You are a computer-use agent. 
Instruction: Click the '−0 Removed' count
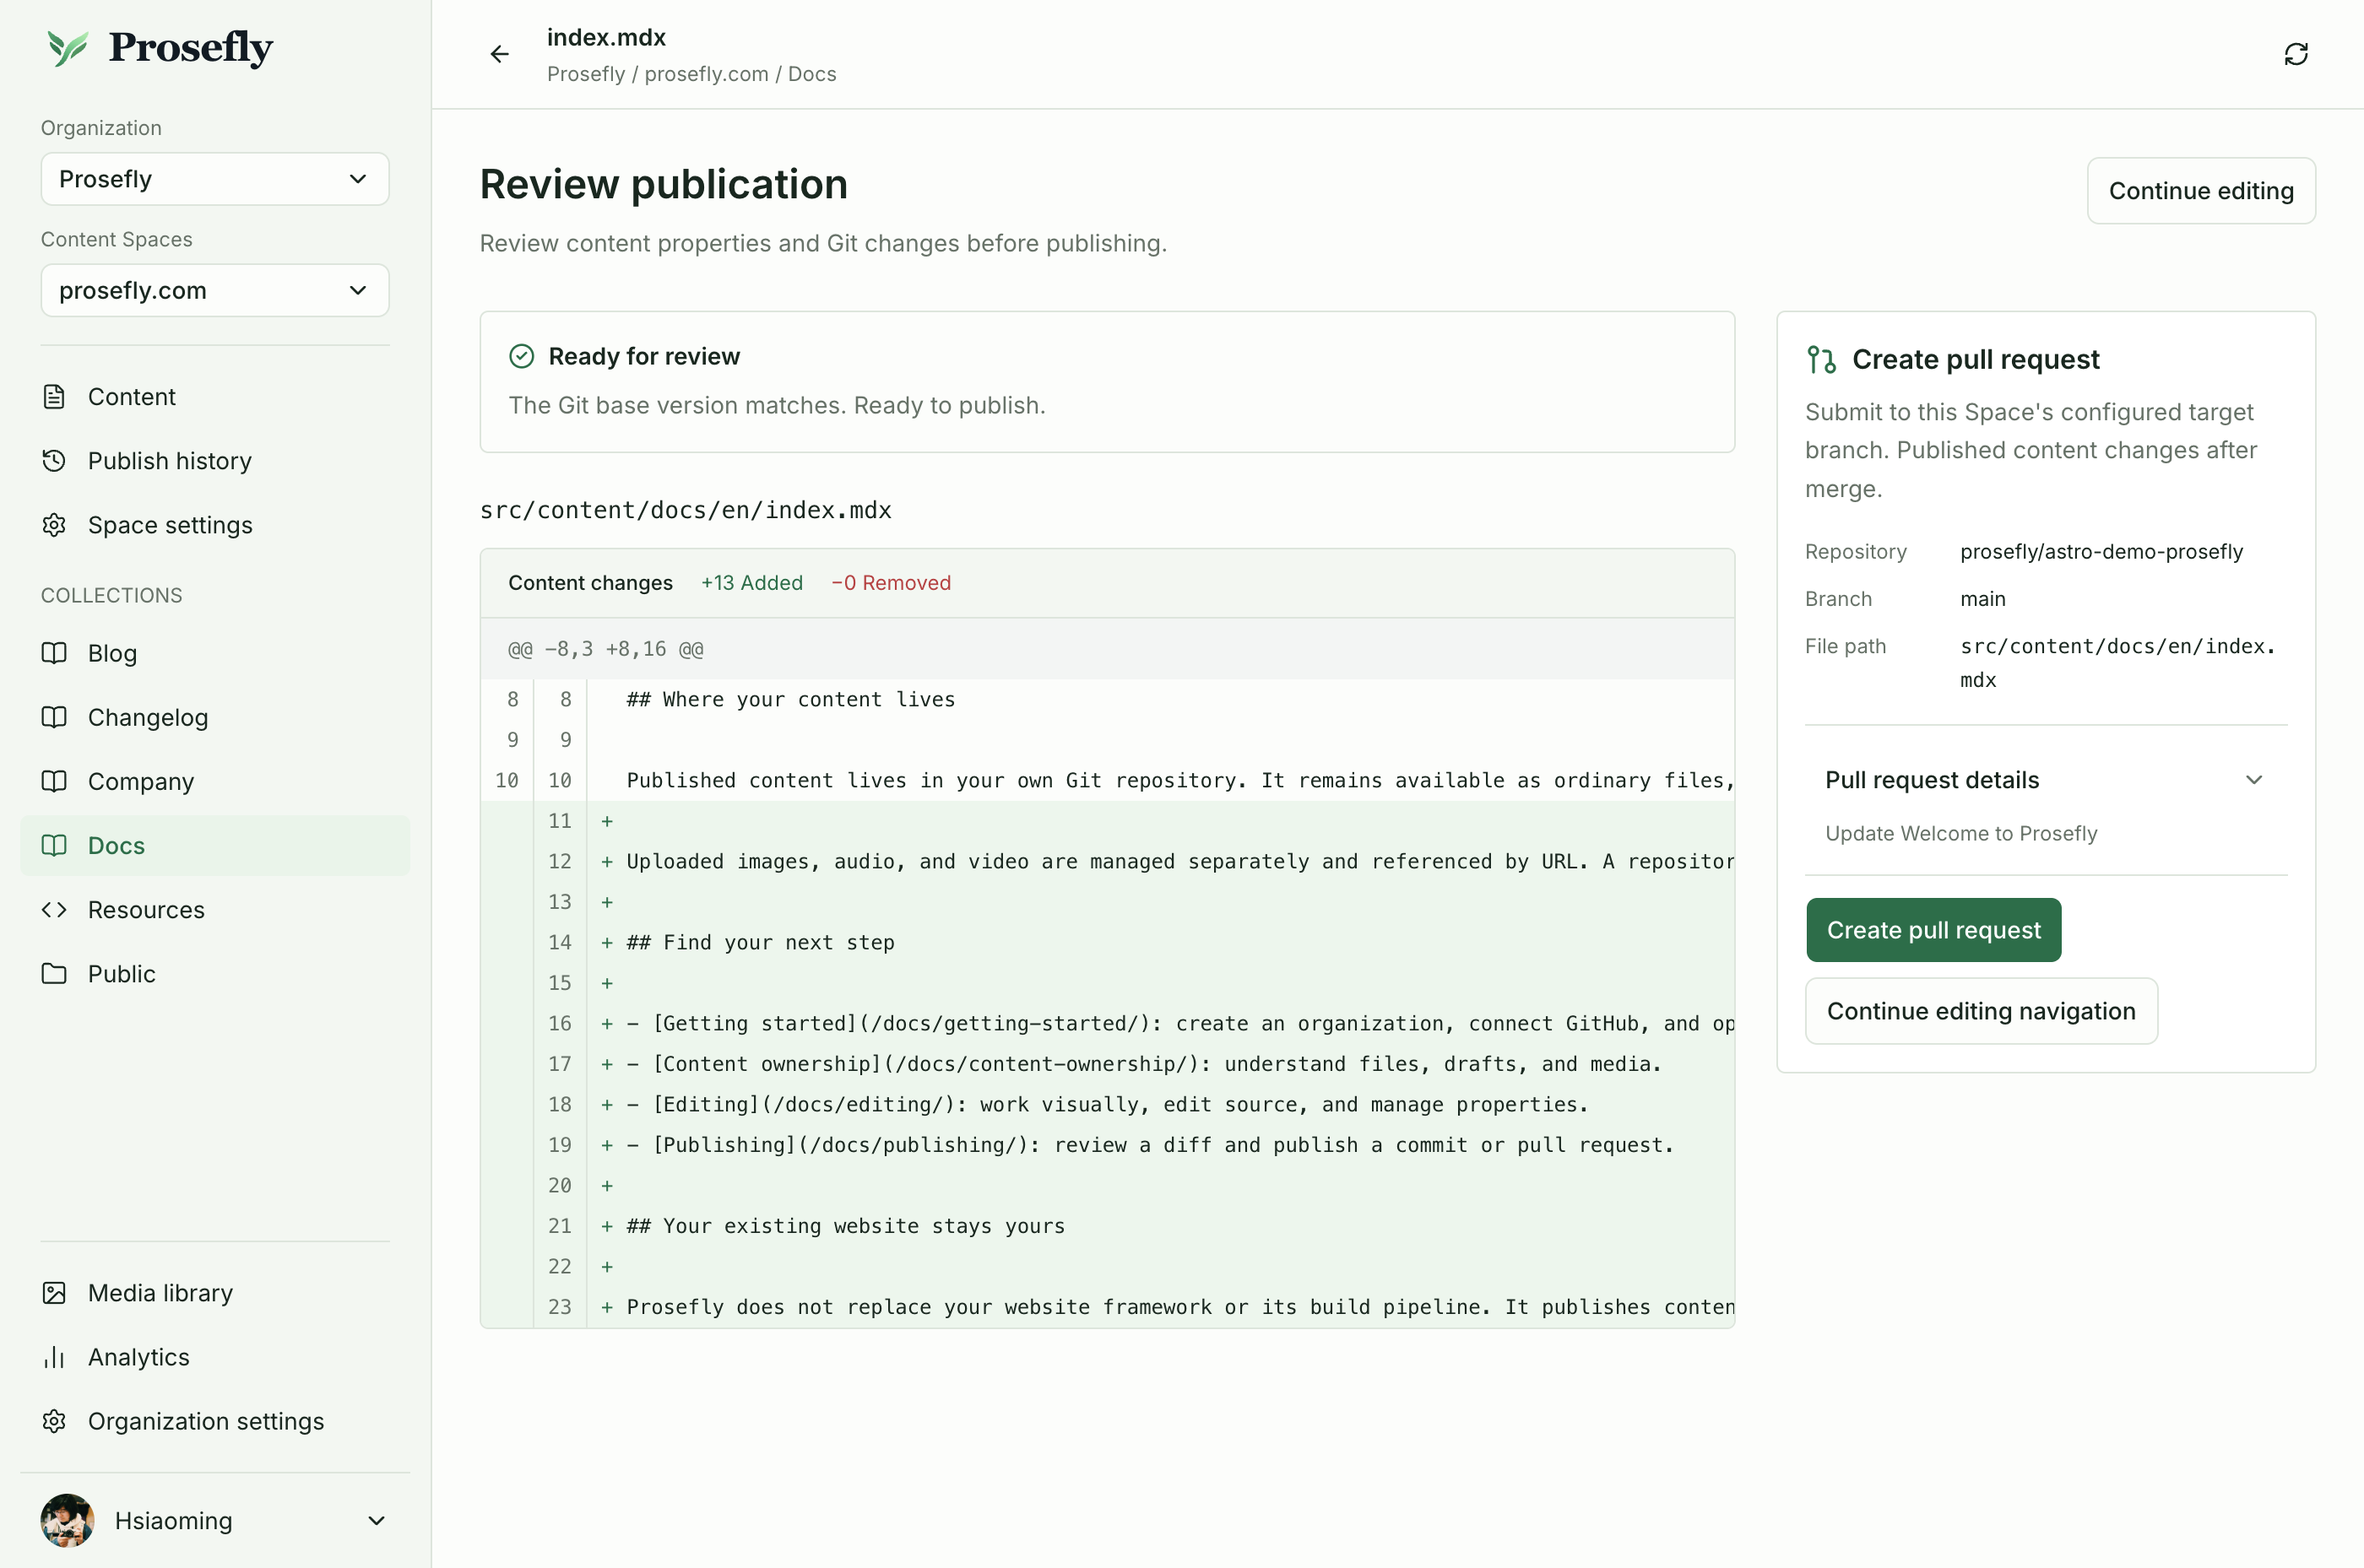[x=891, y=583]
